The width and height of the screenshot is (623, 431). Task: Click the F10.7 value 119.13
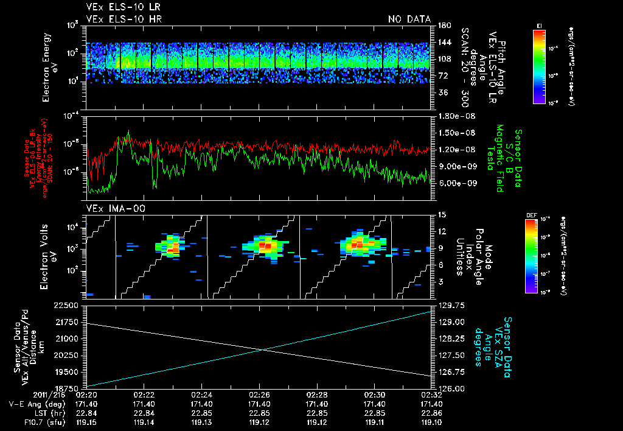click(201, 422)
